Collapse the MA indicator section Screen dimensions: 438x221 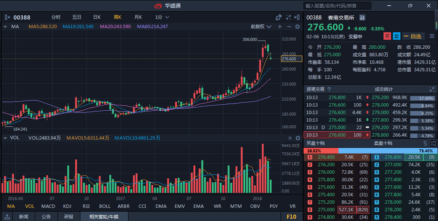pyautogui.click(x=6, y=27)
